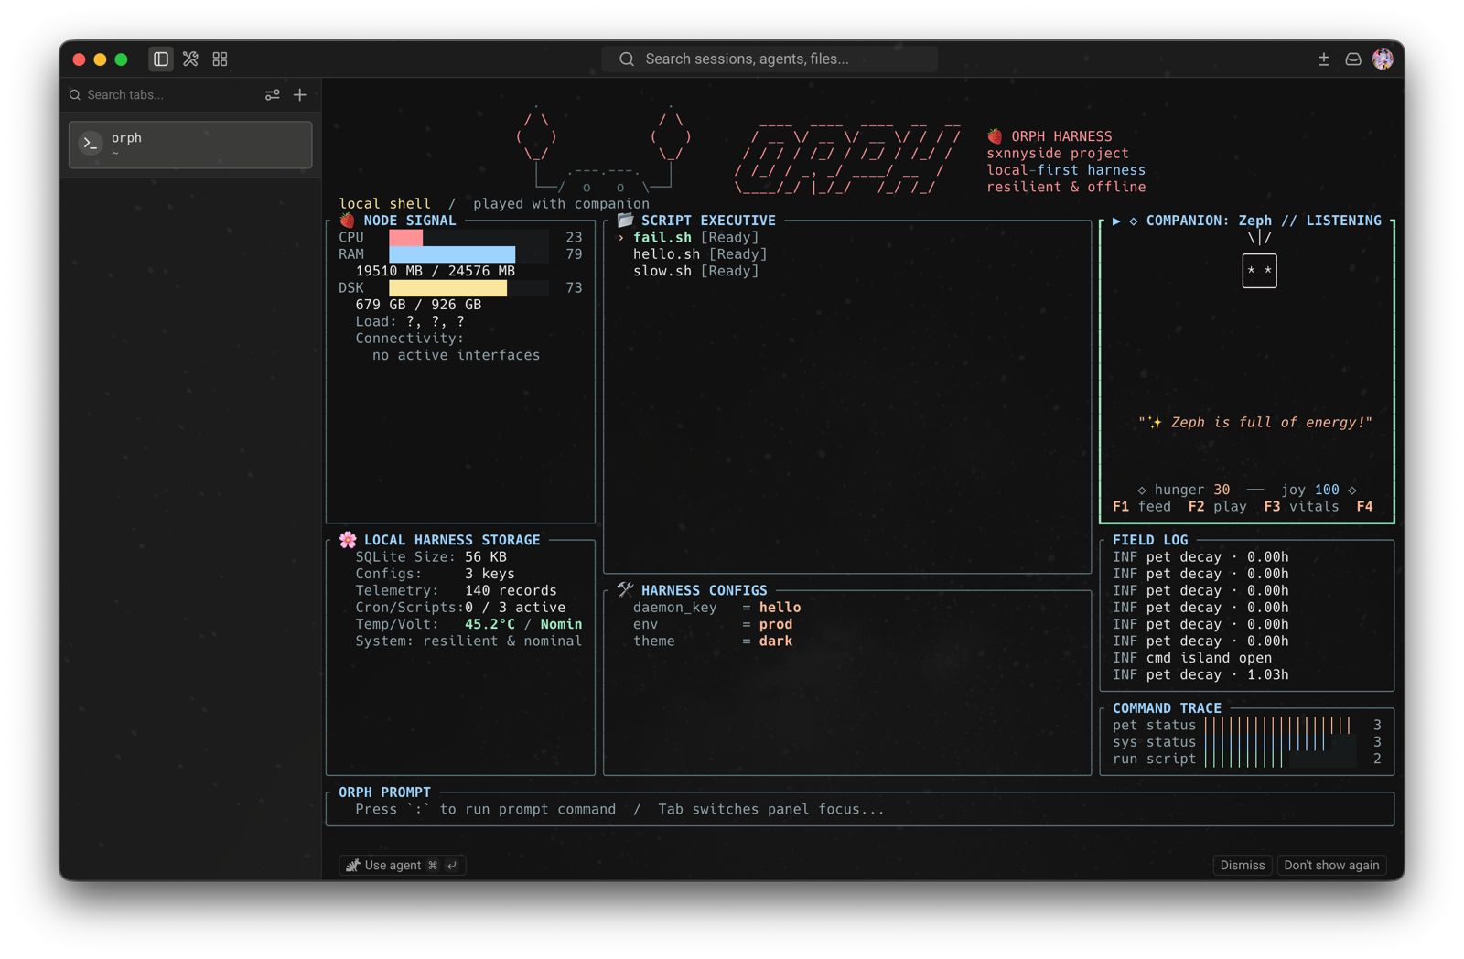The height and width of the screenshot is (959, 1464).
Task: Open the inbox tray icon
Action: [x=1353, y=59]
